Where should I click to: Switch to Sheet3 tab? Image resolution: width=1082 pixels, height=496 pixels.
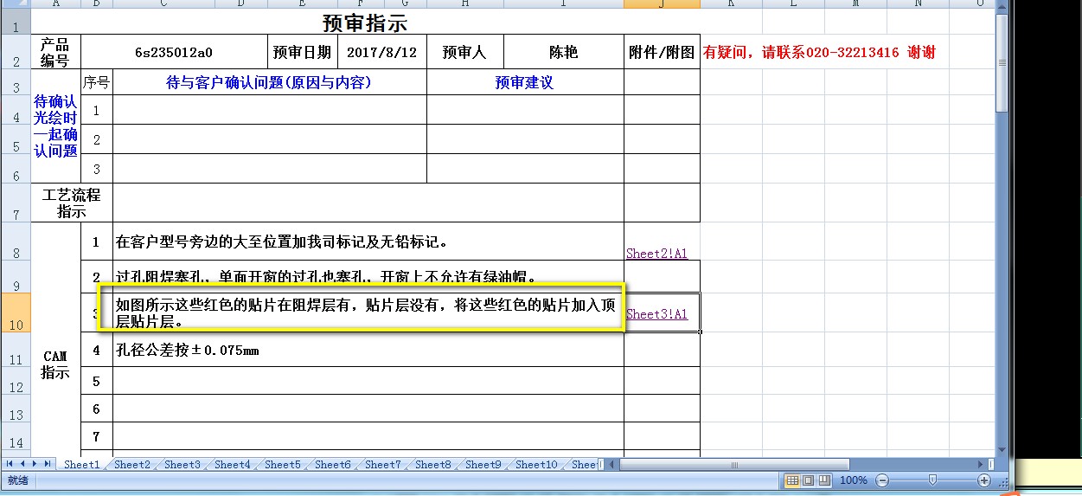[x=182, y=465]
